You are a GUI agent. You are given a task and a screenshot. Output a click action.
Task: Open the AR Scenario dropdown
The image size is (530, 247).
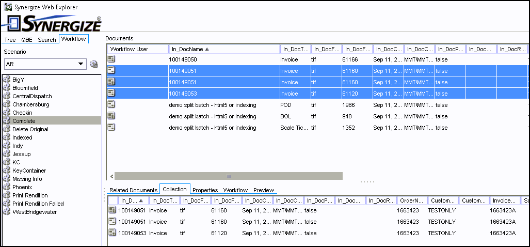coord(45,64)
